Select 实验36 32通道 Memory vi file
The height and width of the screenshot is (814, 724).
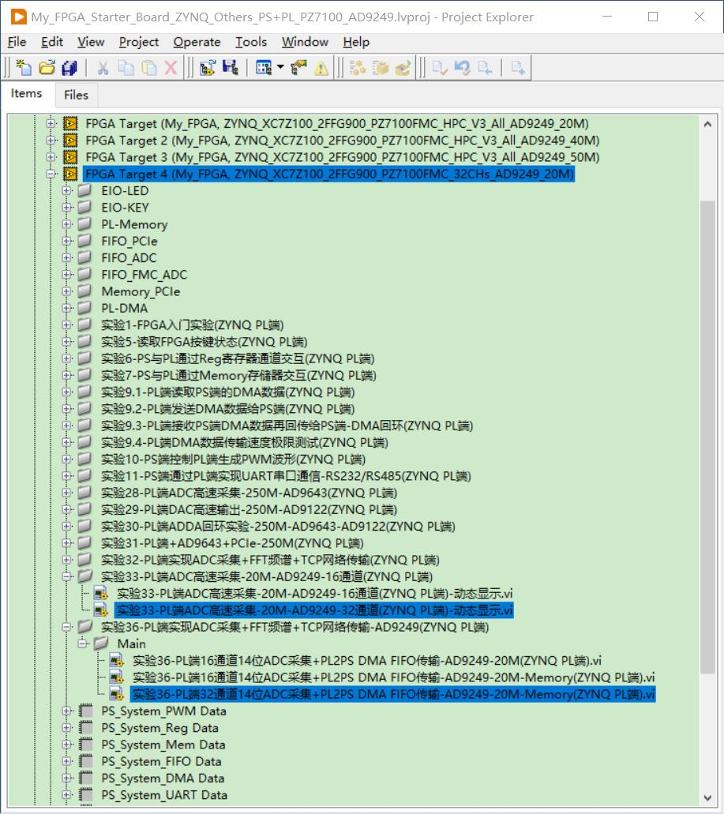pos(393,694)
